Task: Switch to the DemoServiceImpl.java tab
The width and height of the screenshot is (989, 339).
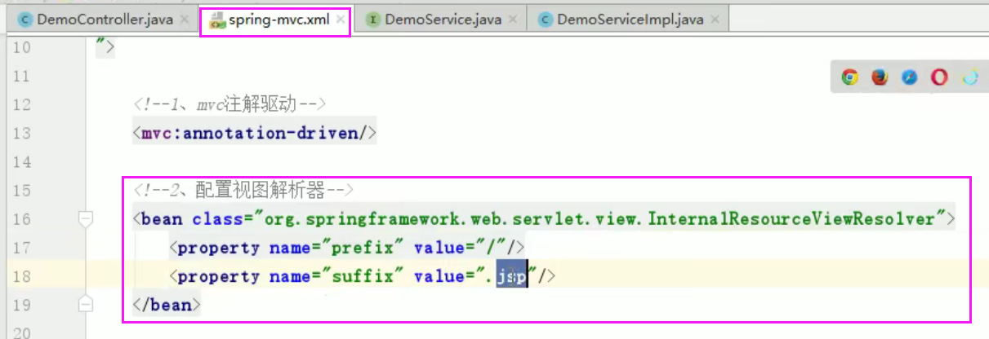Action: pyautogui.click(x=628, y=20)
